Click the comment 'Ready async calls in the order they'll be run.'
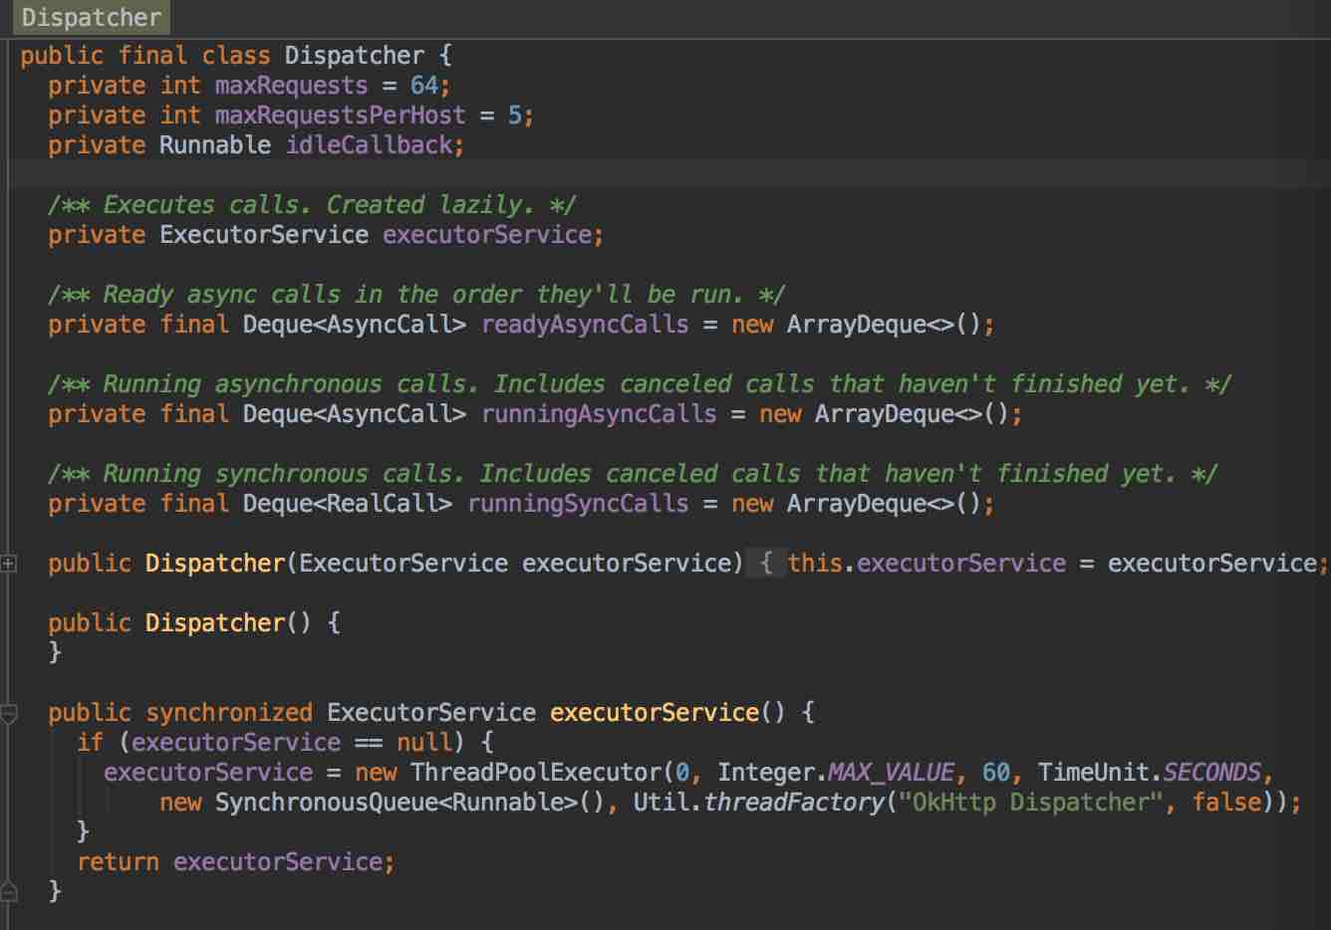1331x930 pixels. tap(416, 295)
